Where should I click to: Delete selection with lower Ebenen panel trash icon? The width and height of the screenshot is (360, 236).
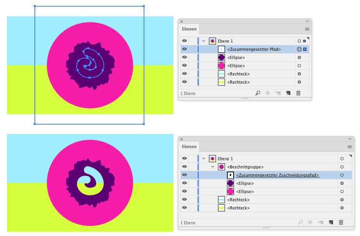tap(341, 222)
